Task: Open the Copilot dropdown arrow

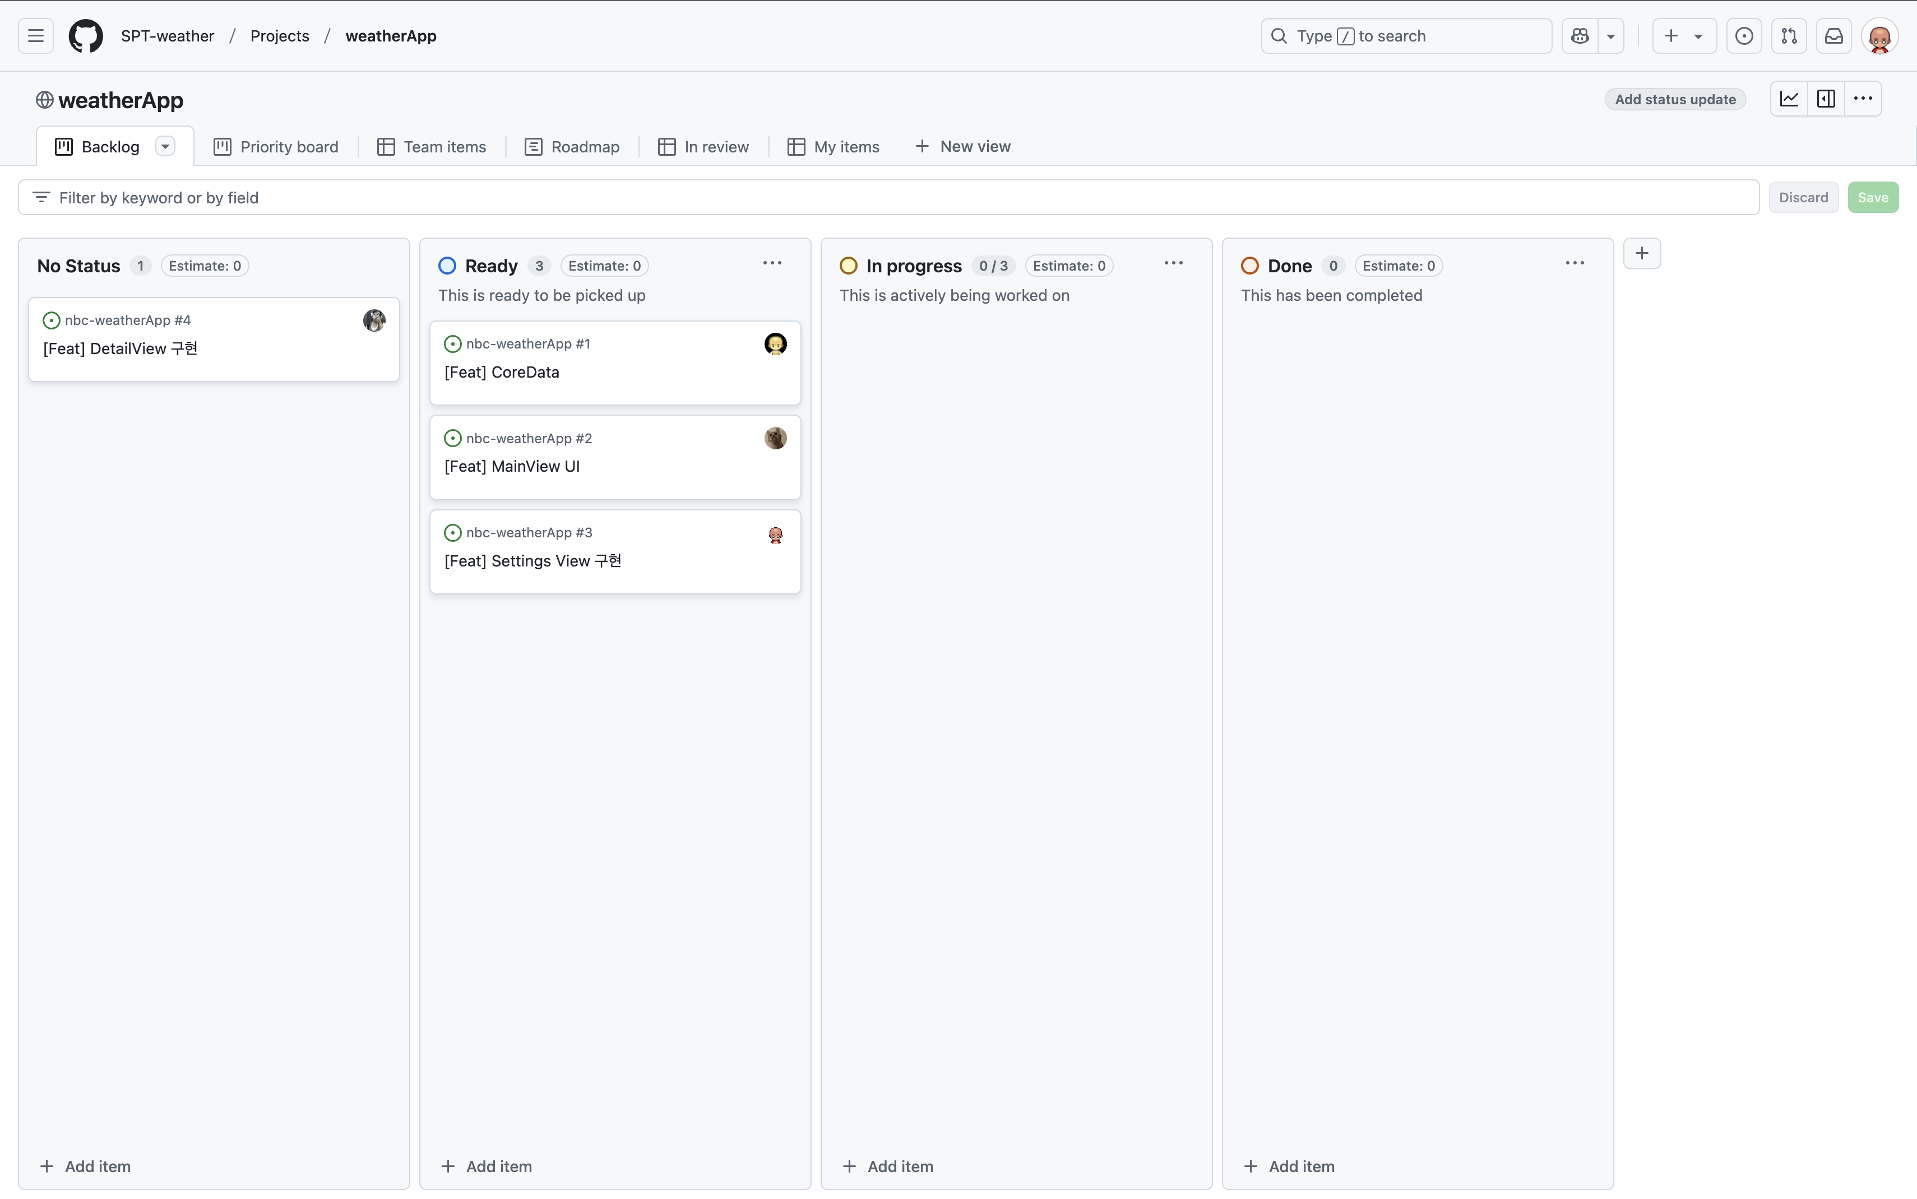Action: pyautogui.click(x=1610, y=36)
